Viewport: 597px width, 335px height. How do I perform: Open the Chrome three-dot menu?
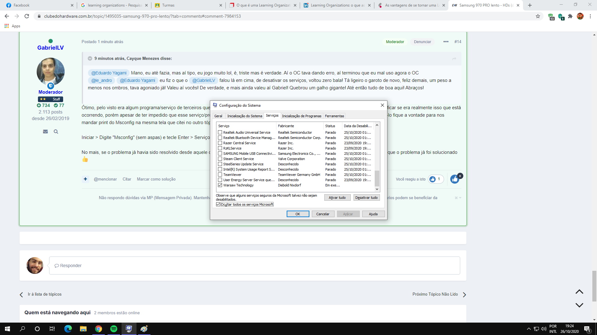[x=590, y=16]
